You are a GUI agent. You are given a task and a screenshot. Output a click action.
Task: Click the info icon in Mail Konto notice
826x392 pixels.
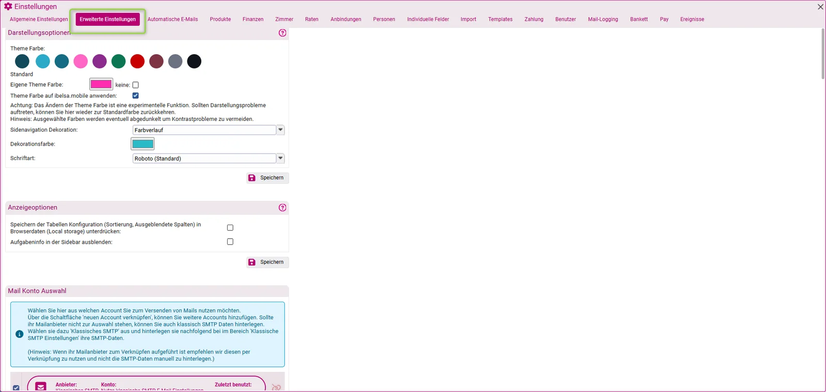20,334
